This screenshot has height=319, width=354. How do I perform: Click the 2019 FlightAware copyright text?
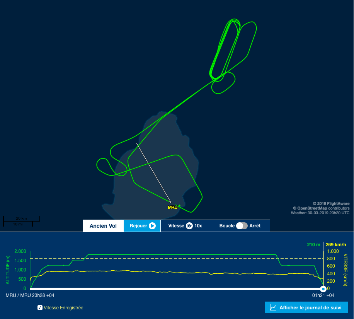pyautogui.click(x=331, y=203)
